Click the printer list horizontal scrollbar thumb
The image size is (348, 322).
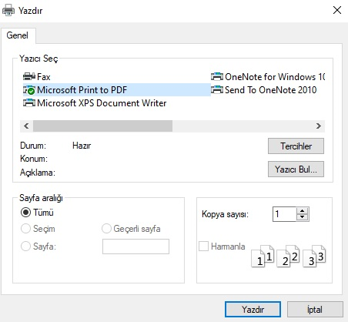102,126
